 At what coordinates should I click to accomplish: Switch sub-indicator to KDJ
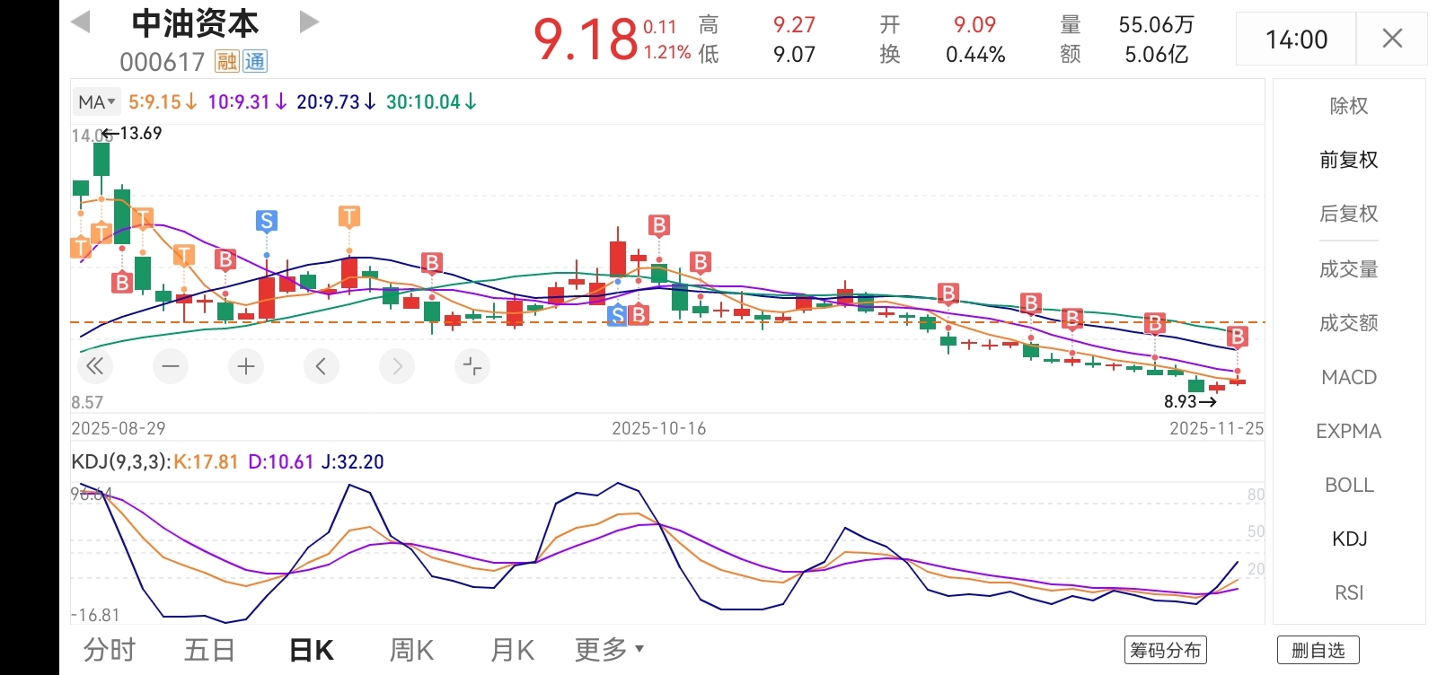coord(1349,539)
